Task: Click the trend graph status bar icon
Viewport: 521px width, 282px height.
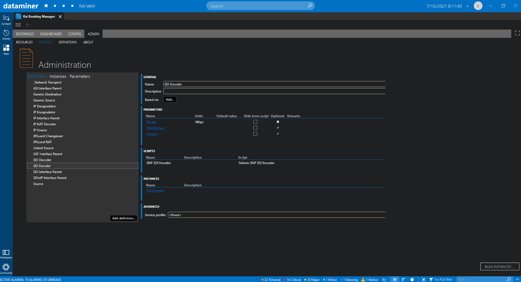Action: tap(385, 280)
